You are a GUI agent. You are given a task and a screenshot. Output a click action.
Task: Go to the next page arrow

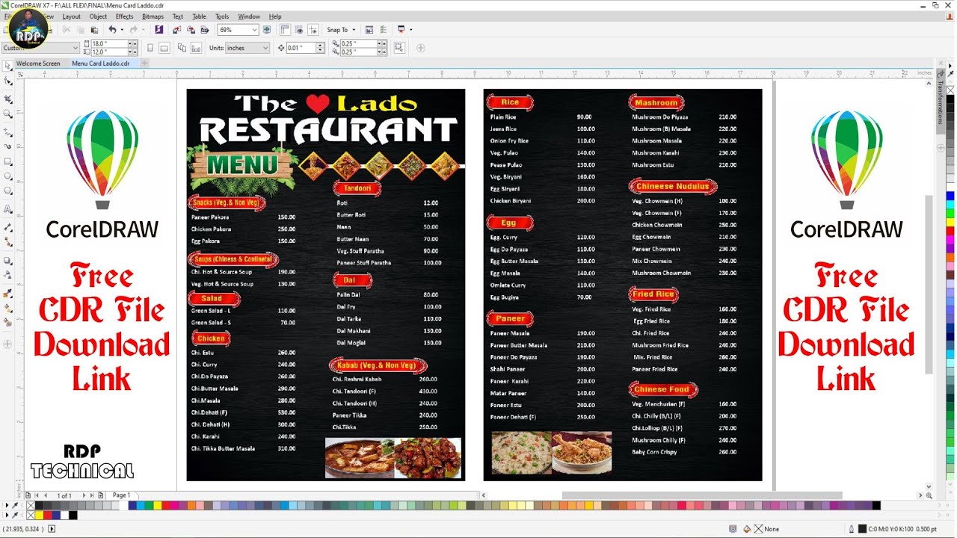point(84,495)
